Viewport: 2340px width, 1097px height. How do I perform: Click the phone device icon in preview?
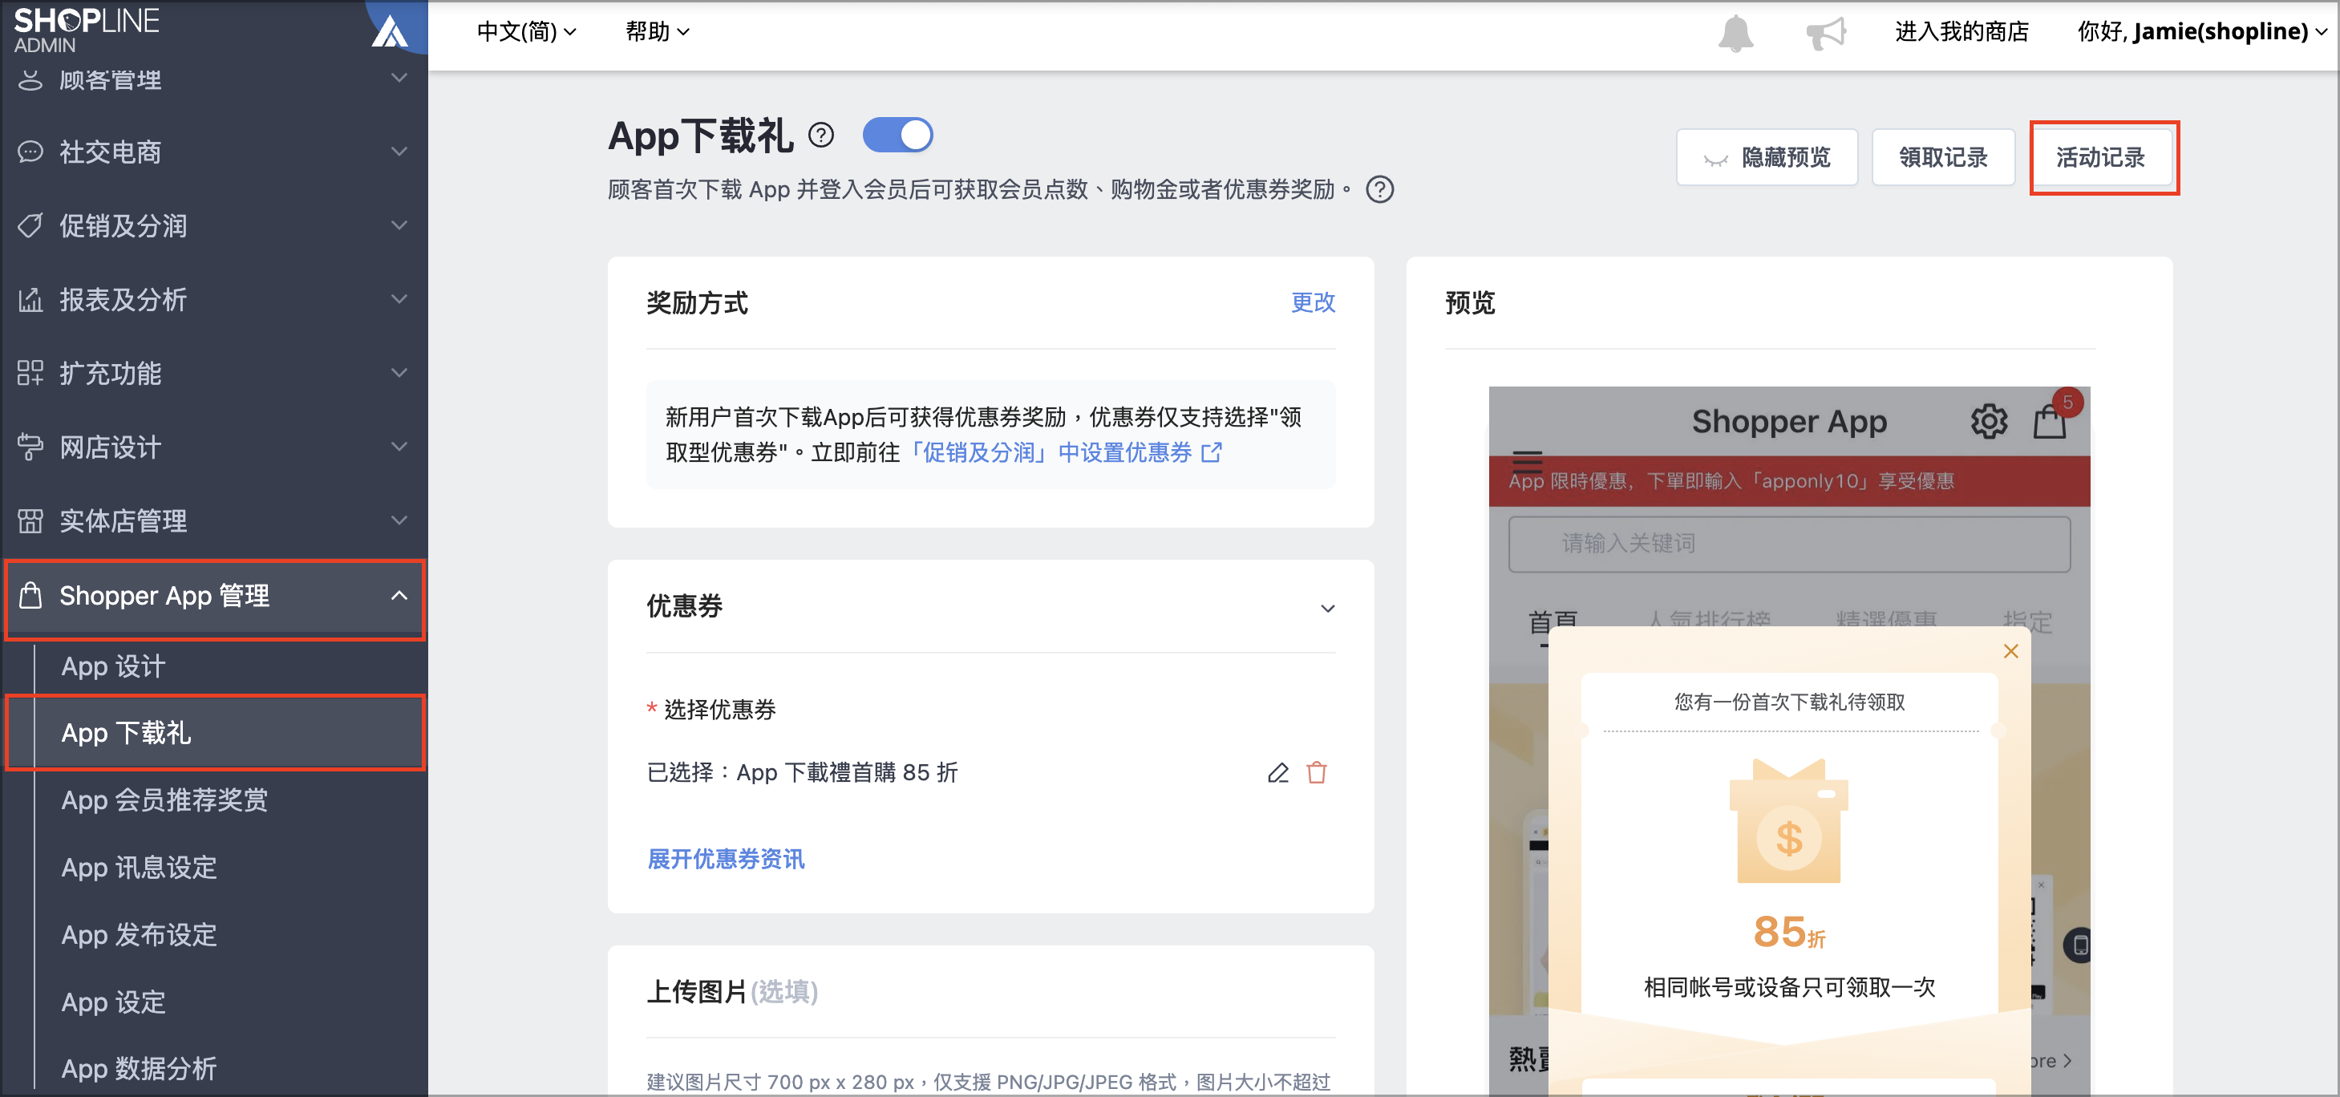pyautogui.click(x=2079, y=945)
